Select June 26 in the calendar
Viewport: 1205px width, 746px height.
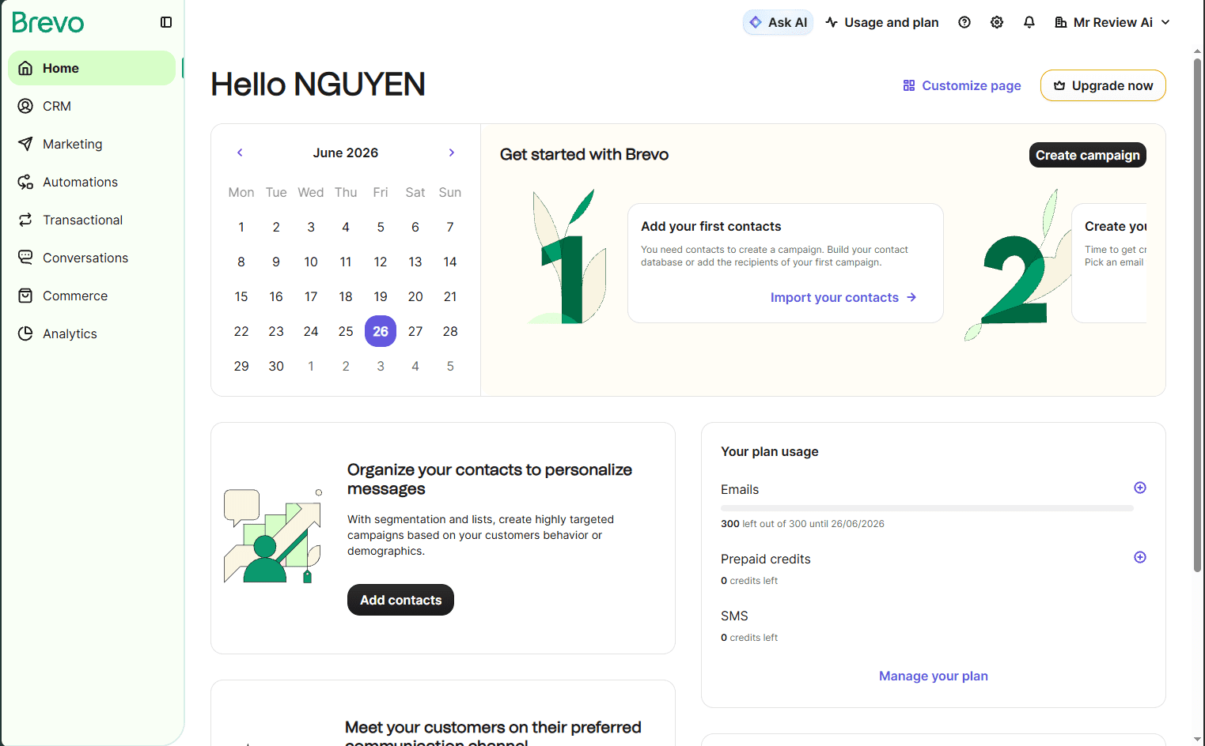tap(381, 331)
